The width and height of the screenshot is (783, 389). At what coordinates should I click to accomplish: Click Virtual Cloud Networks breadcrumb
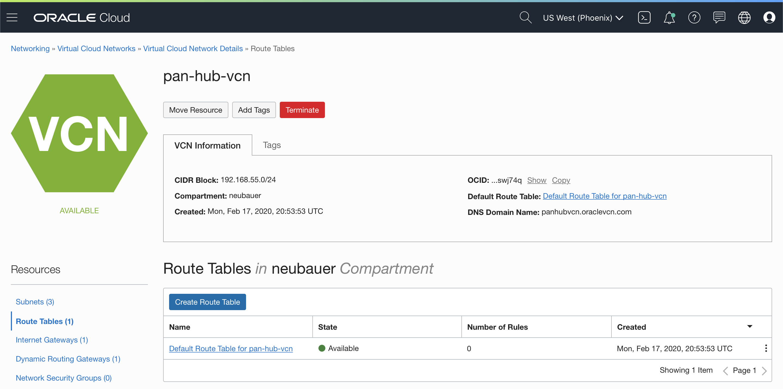pos(96,49)
